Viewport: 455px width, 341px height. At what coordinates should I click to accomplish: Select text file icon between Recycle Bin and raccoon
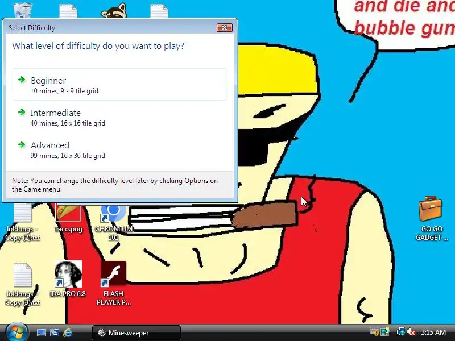tap(68, 11)
